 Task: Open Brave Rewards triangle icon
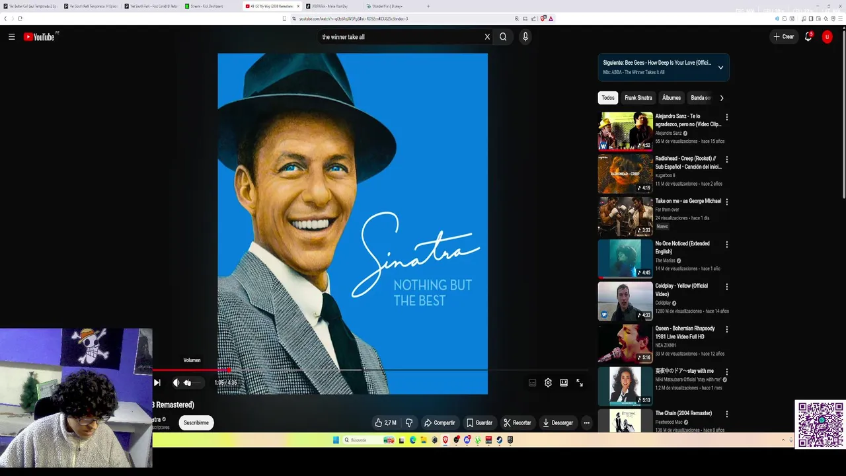(x=551, y=19)
